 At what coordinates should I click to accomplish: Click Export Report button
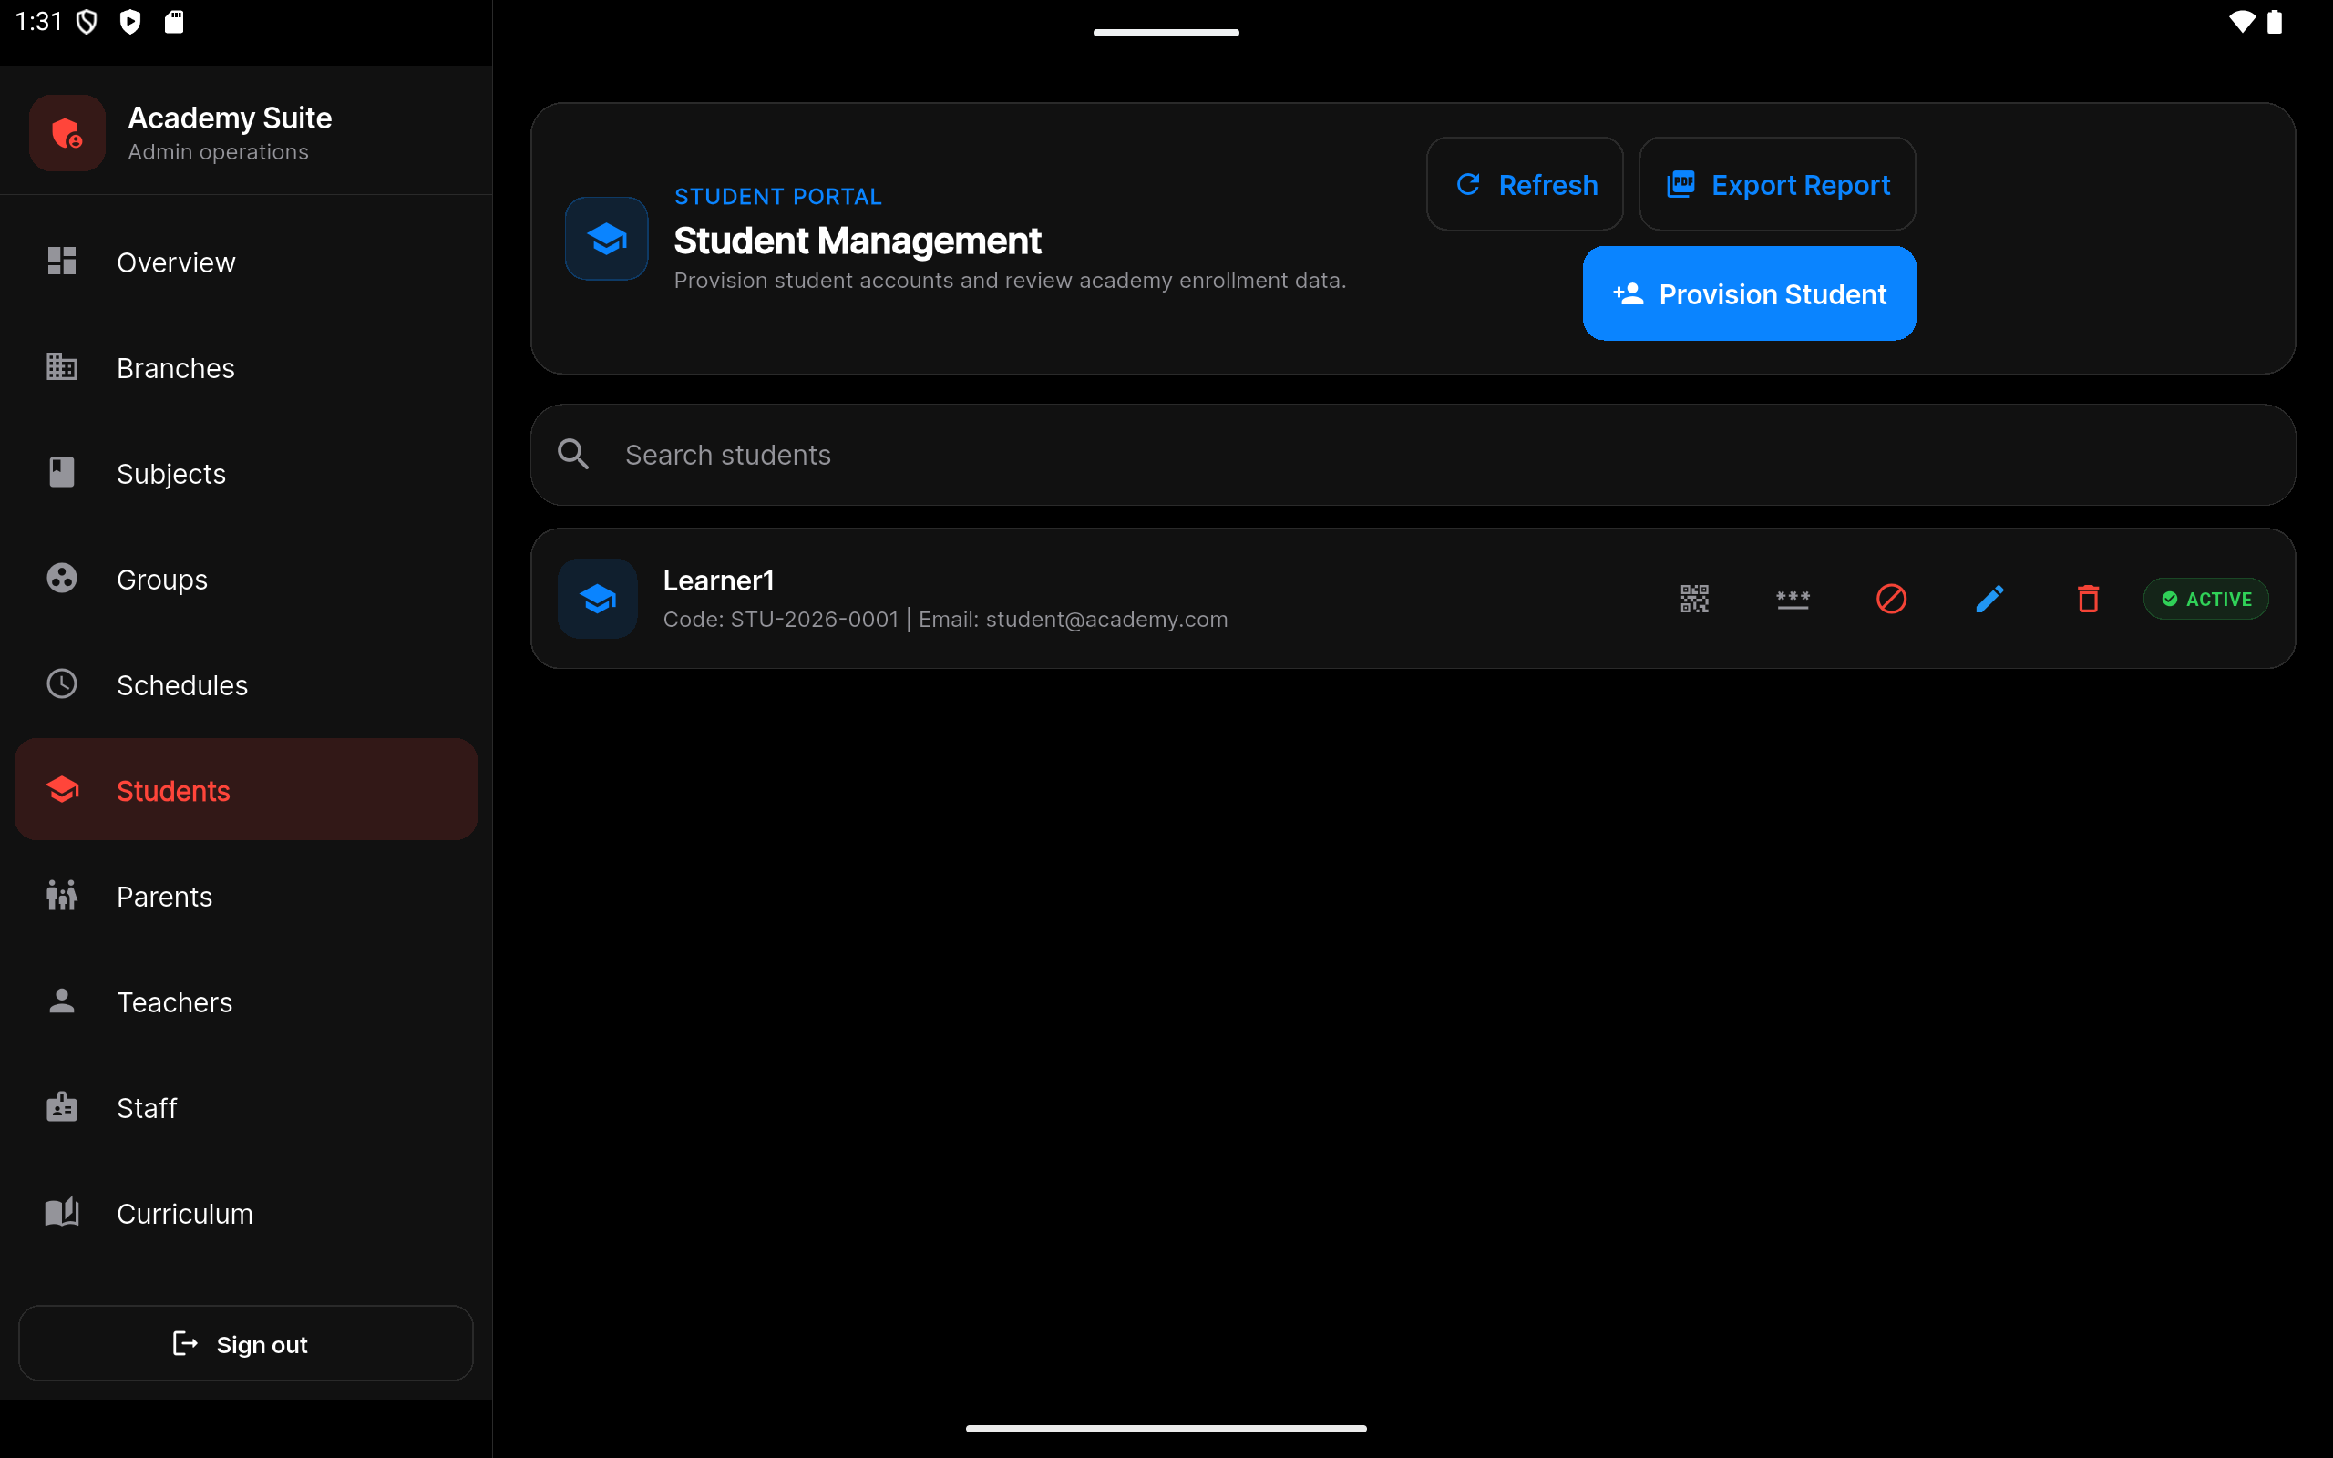point(1777,184)
